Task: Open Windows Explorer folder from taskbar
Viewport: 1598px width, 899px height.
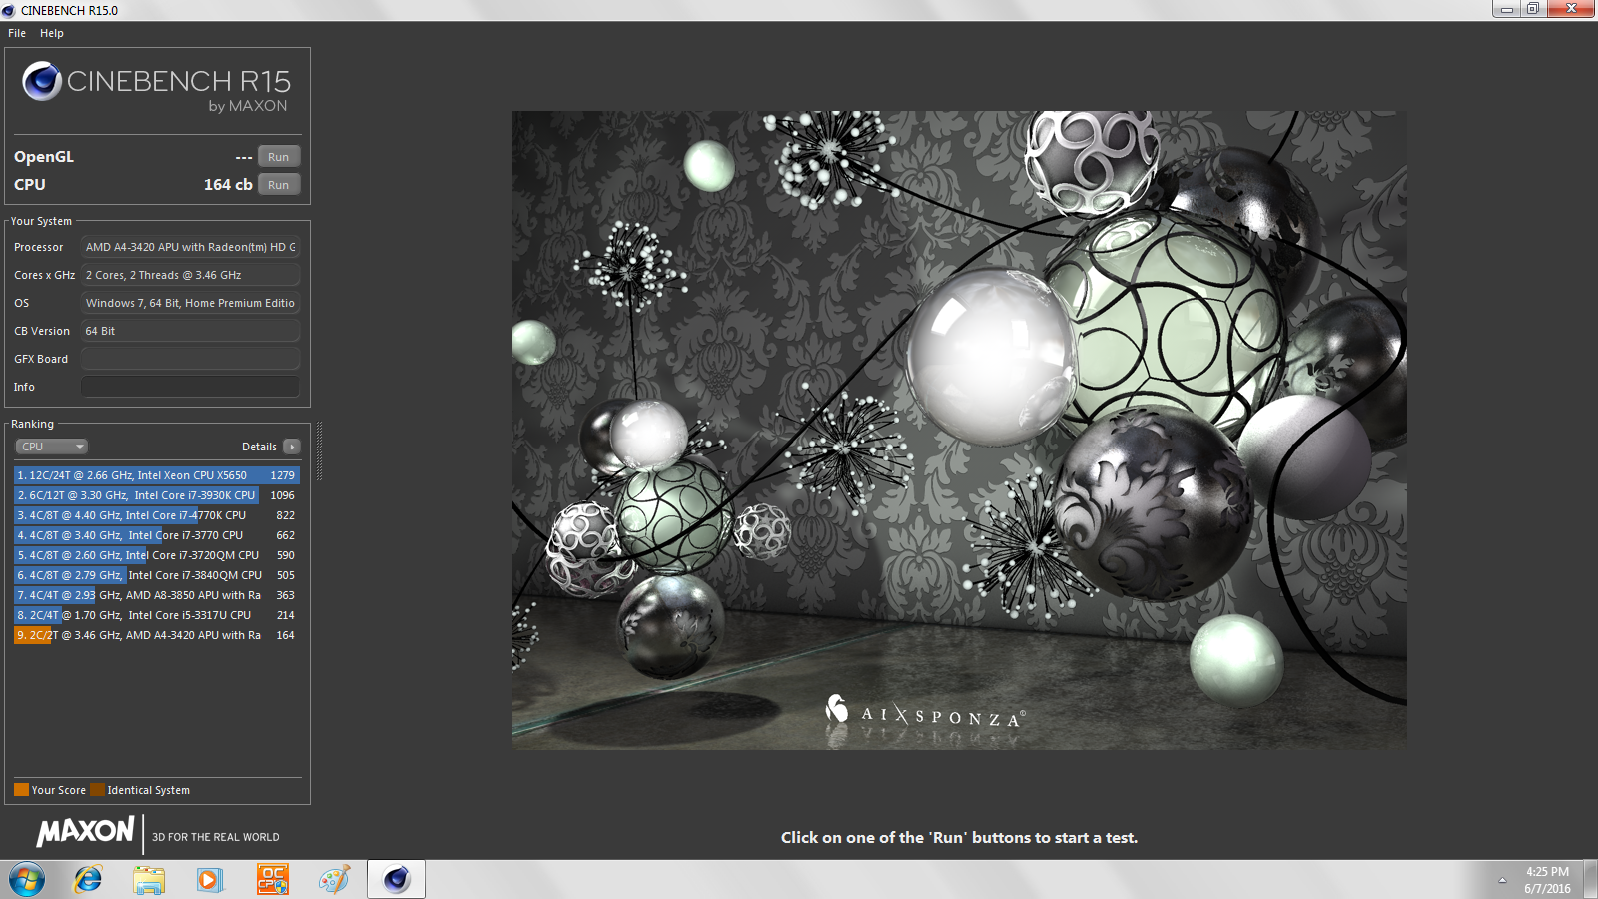Action: coord(149,880)
